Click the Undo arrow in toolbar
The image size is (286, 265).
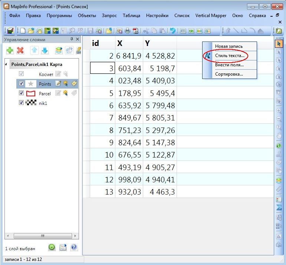point(172,31)
